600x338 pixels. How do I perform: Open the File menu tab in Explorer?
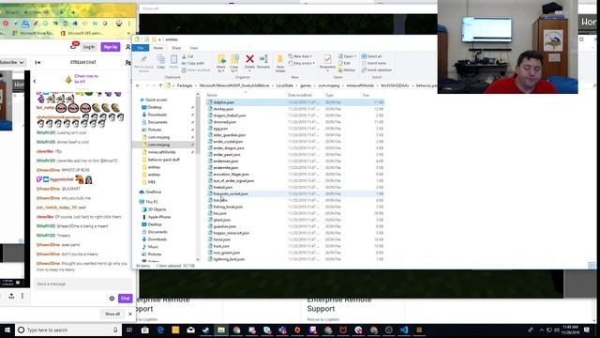(x=141, y=48)
